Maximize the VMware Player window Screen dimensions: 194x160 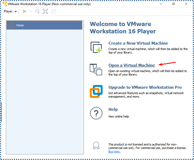click(173, 4)
